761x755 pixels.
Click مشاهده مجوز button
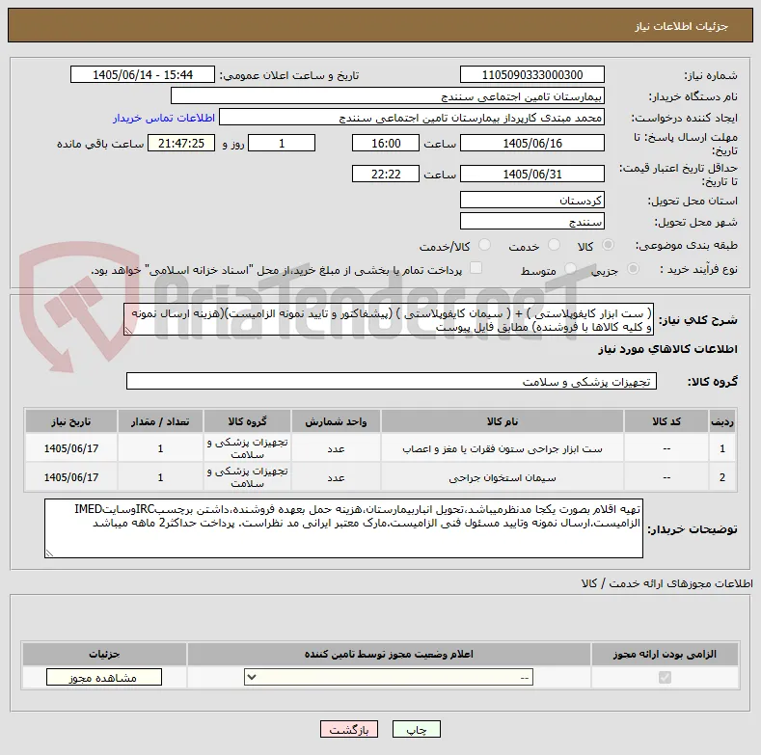coord(104,677)
